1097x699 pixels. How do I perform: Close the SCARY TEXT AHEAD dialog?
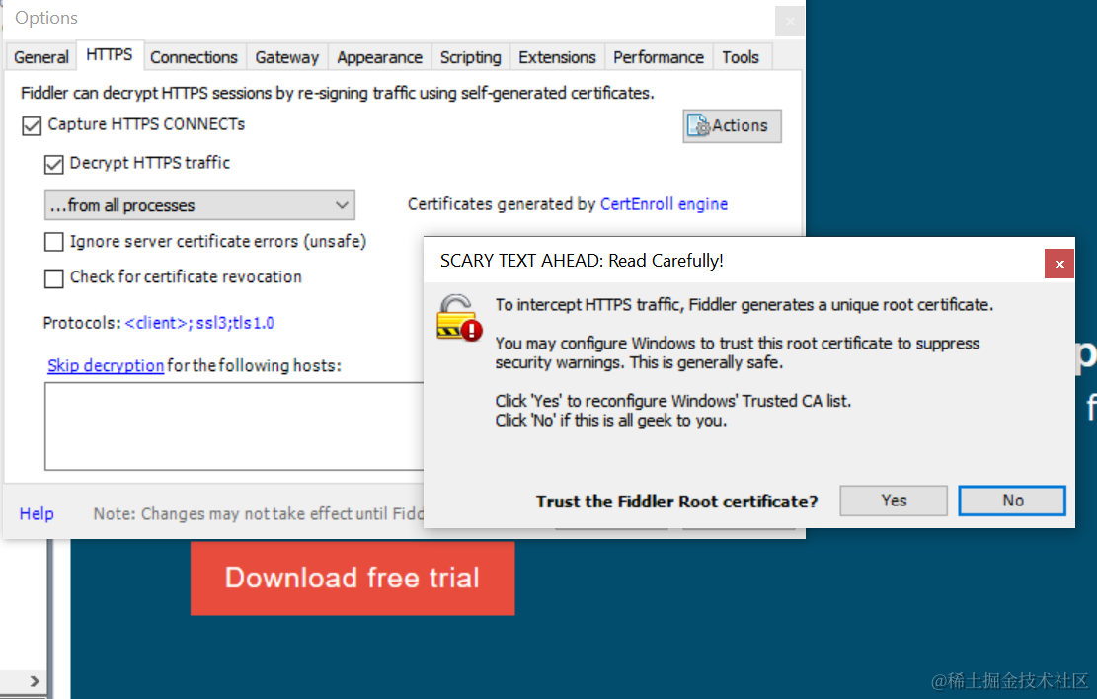[1059, 264]
